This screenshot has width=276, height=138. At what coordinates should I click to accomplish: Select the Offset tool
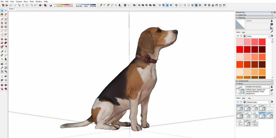6,47
